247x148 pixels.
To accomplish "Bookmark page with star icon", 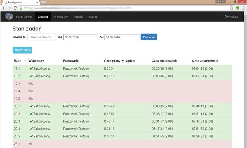I will click(231, 8).
